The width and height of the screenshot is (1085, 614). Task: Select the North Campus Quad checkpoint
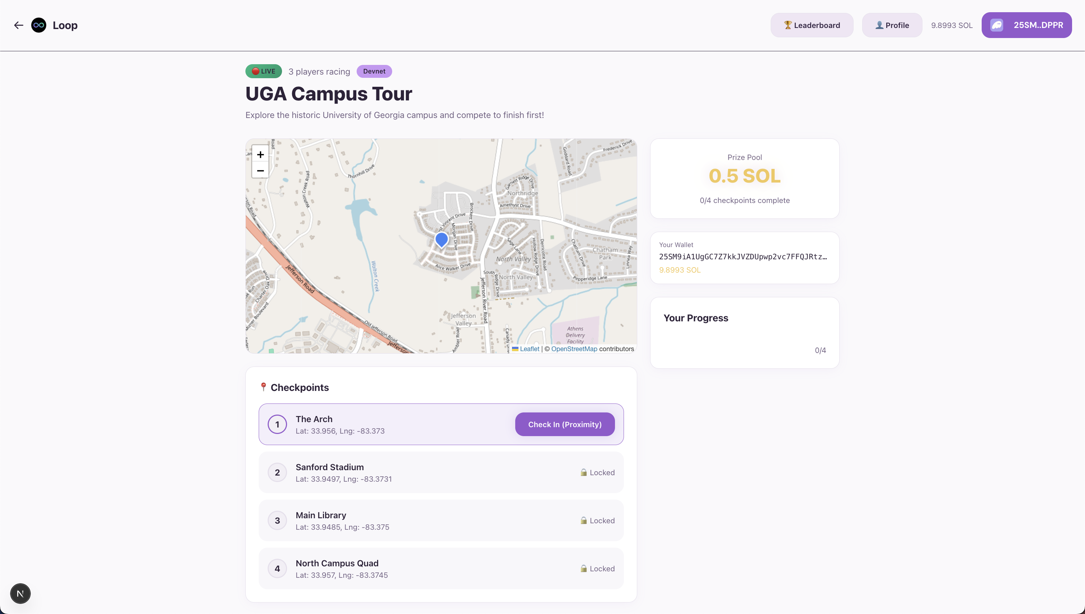tap(441, 568)
